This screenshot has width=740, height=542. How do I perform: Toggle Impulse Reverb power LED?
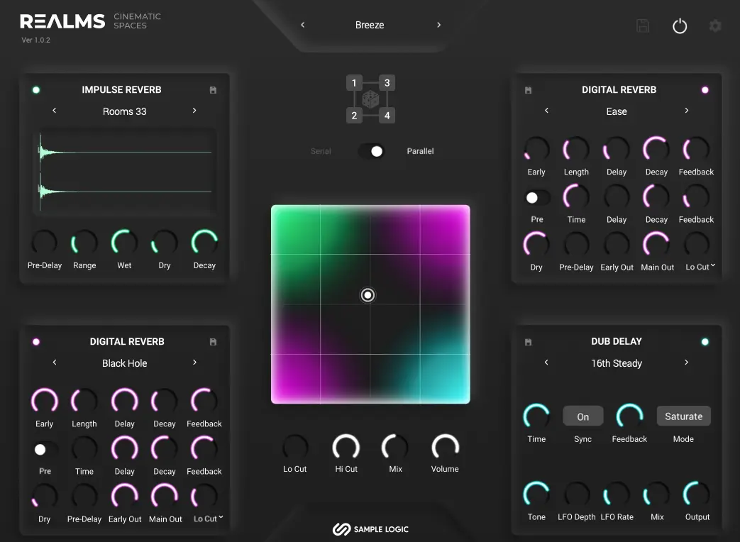(x=36, y=90)
